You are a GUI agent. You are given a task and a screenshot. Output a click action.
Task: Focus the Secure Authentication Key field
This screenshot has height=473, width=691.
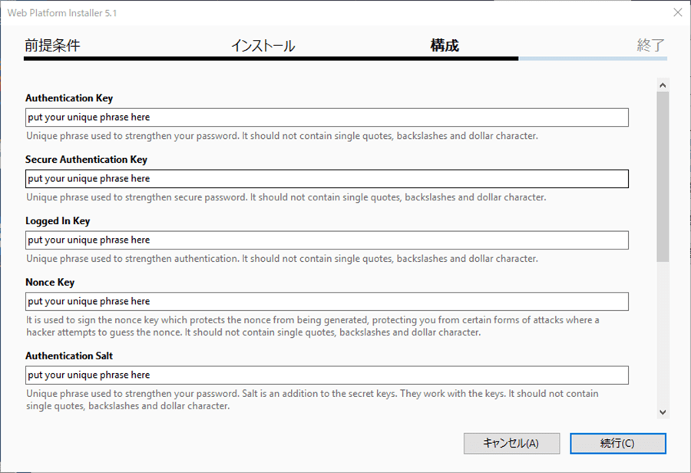[327, 179]
